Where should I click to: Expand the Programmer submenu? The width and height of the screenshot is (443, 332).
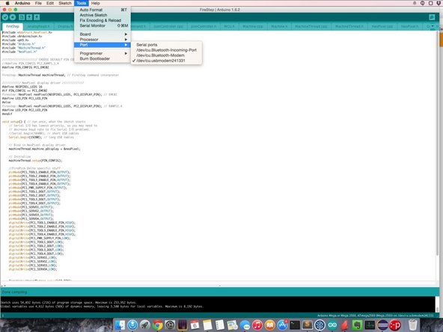click(103, 53)
